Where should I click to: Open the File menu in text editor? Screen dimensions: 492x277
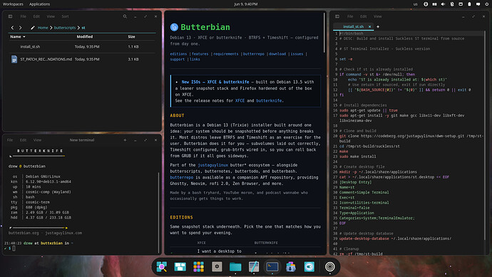[x=350, y=16]
